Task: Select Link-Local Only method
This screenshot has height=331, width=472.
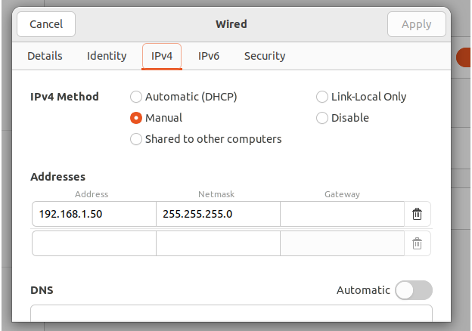Action: pos(322,97)
